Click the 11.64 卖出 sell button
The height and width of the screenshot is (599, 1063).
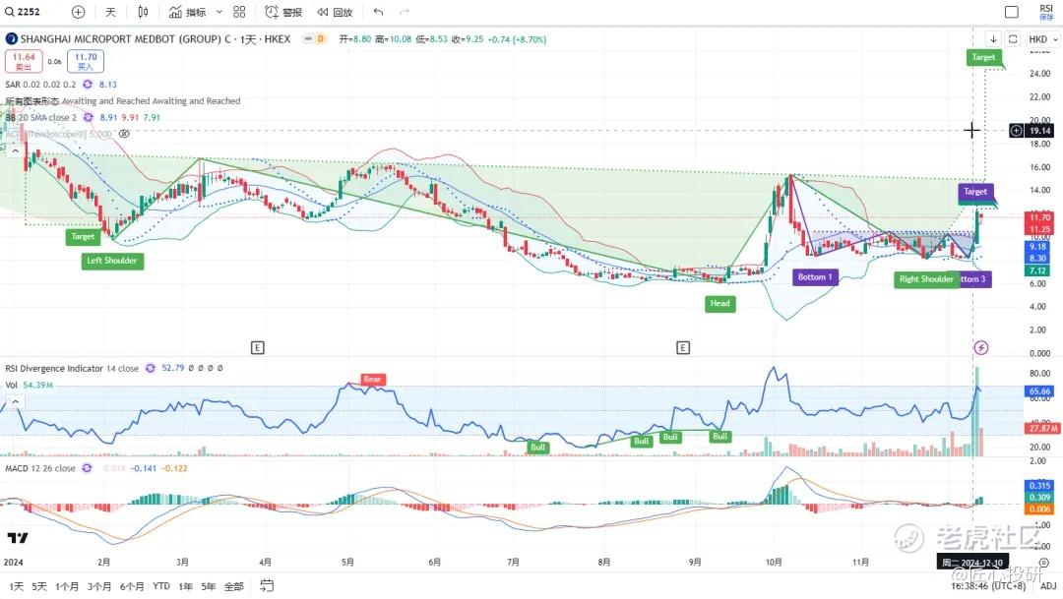[24, 61]
